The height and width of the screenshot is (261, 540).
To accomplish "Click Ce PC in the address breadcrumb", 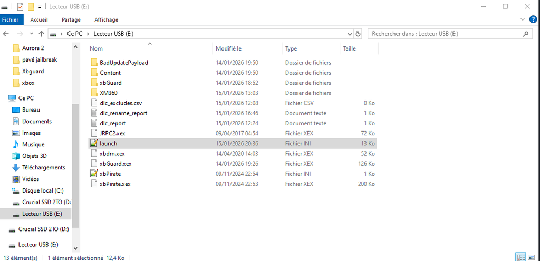I will [x=74, y=34].
